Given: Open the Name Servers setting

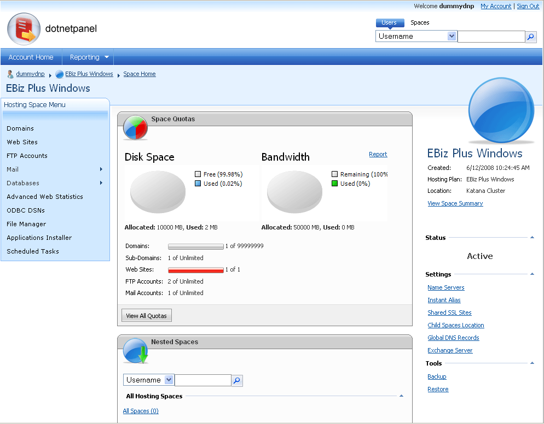Looking at the screenshot, I should [446, 287].
